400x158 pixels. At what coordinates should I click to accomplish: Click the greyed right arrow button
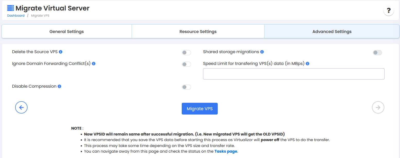click(378, 108)
